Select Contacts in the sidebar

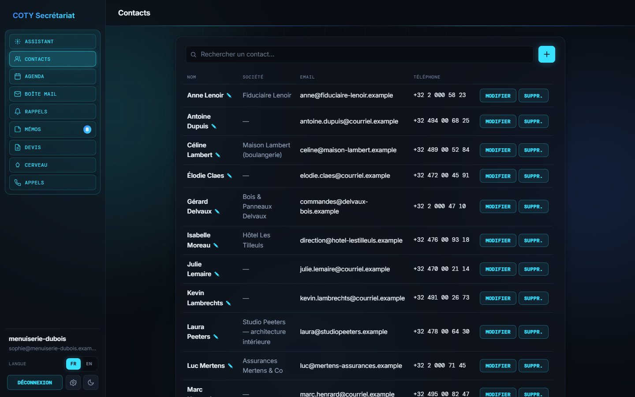click(x=52, y=59)
